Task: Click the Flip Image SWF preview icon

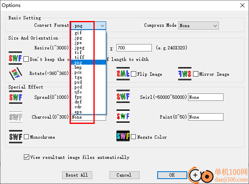Action: pos(123,74)
